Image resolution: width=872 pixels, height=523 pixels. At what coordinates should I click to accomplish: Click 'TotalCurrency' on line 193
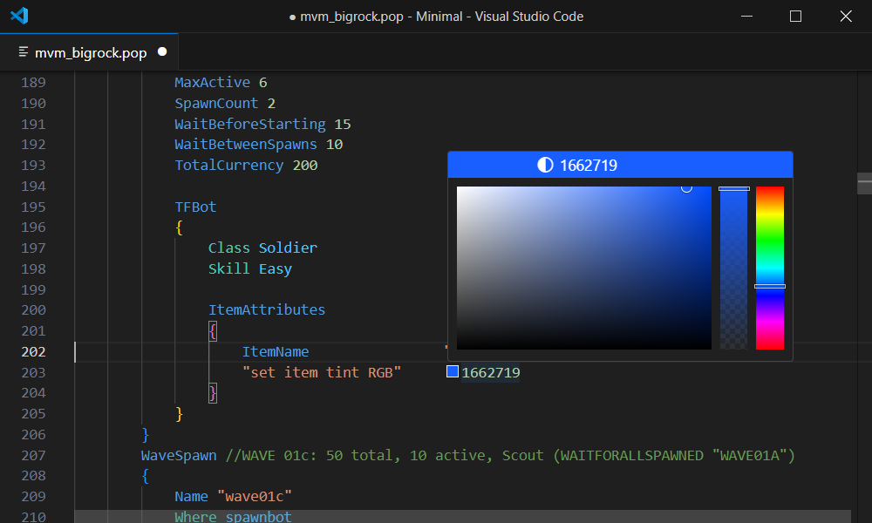pyautogui.click(x=229, y=165)
